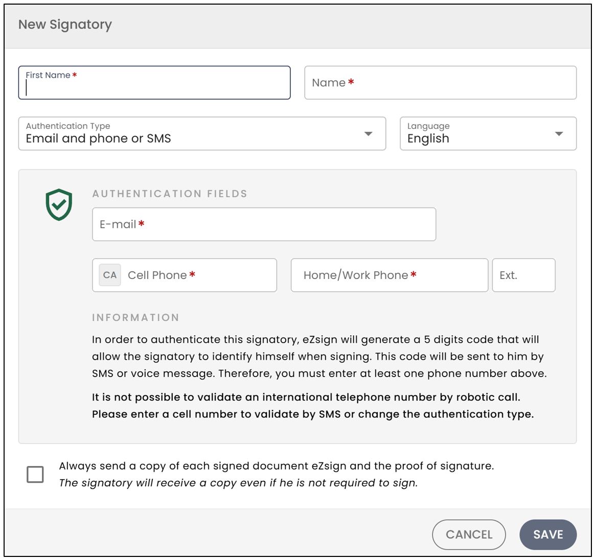Select the Email and phone or SMS combo box
The width and height of the screenshot is (595, 560).
tap(202, 133)
